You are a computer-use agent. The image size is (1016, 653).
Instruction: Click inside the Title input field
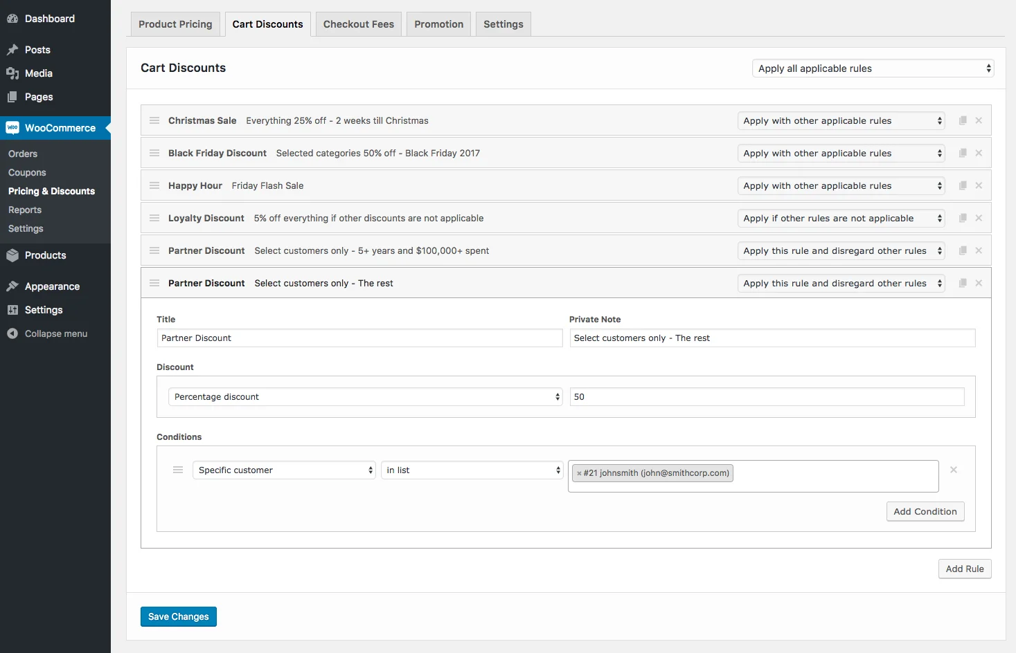359,338
